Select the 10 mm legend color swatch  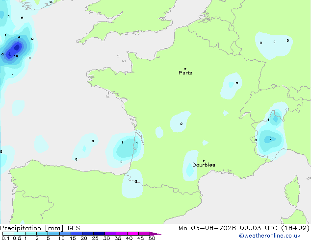click(x=65, y=234)
